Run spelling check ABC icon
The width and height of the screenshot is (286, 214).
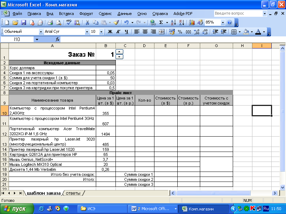coord(69,22)
